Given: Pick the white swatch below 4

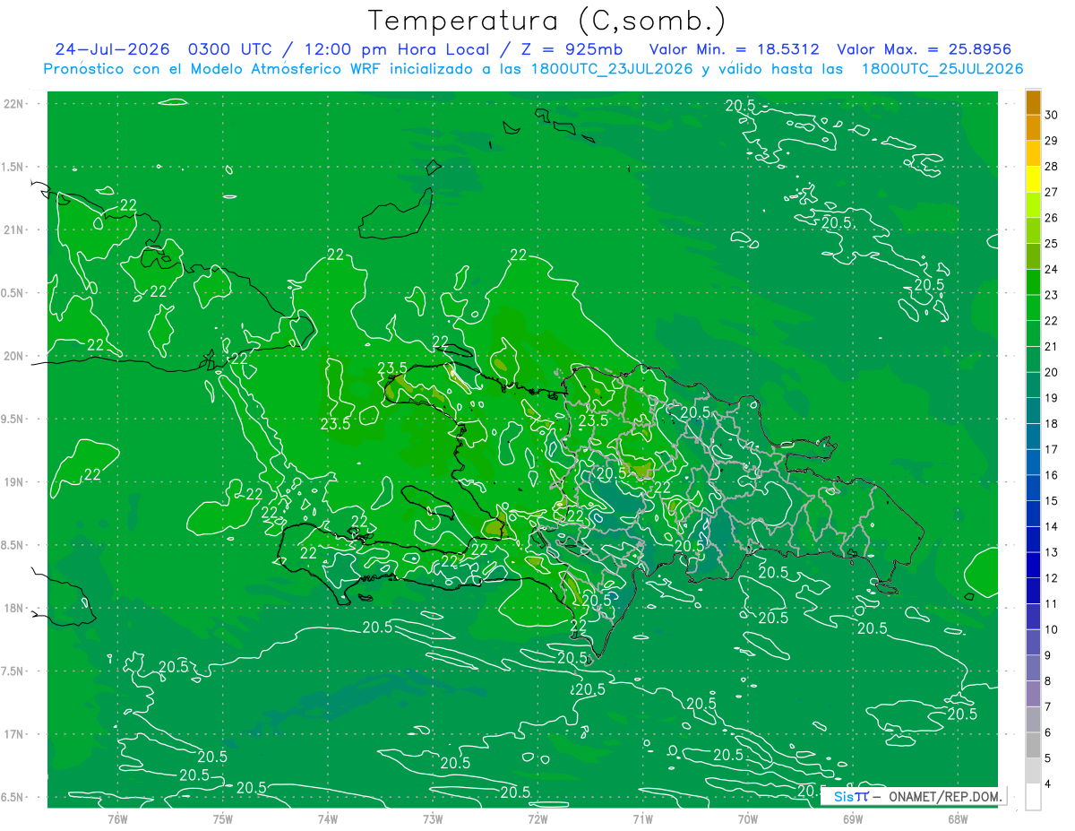Looking at the screenshot, I should pos(1033,797).
